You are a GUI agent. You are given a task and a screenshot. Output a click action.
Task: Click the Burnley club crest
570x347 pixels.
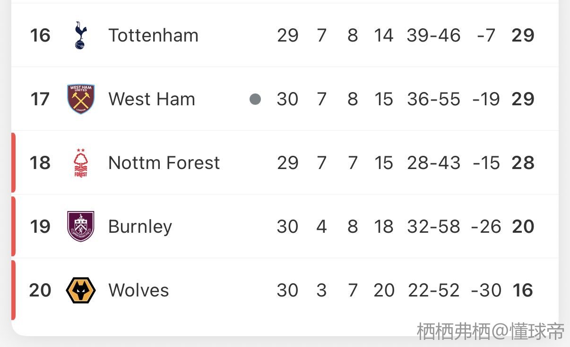click(81, 227)
